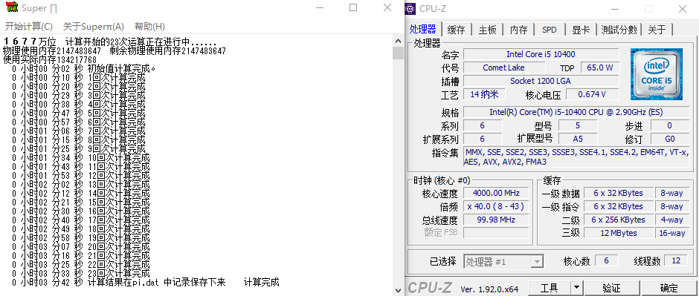The height and width of the screenshot is (296, 699).
Task: Switch to the 測試分數 tab
Action: [x=618, y=30]
